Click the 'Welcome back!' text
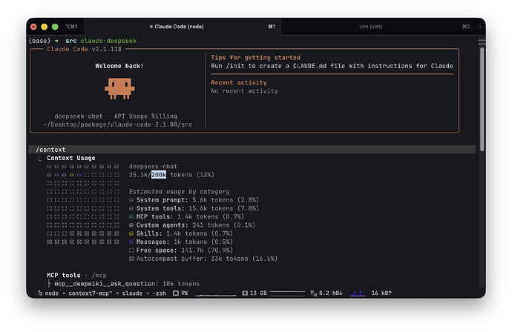 tap(119, 66)
